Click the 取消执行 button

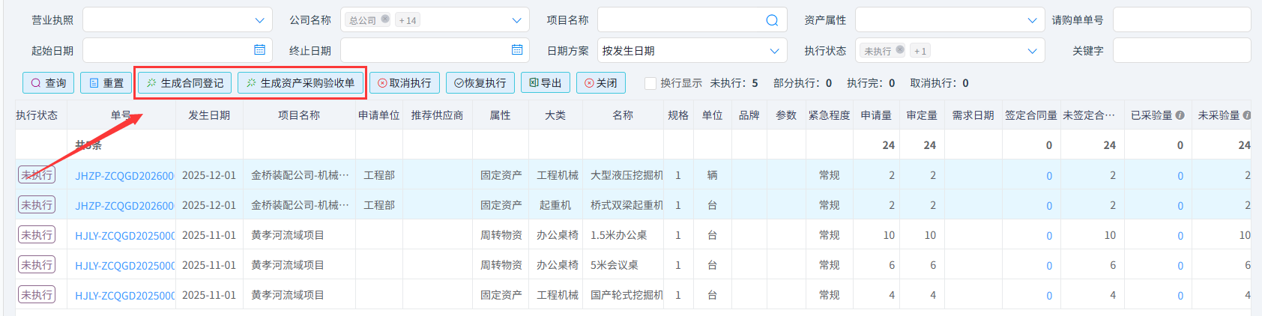(x=404, y=83)
